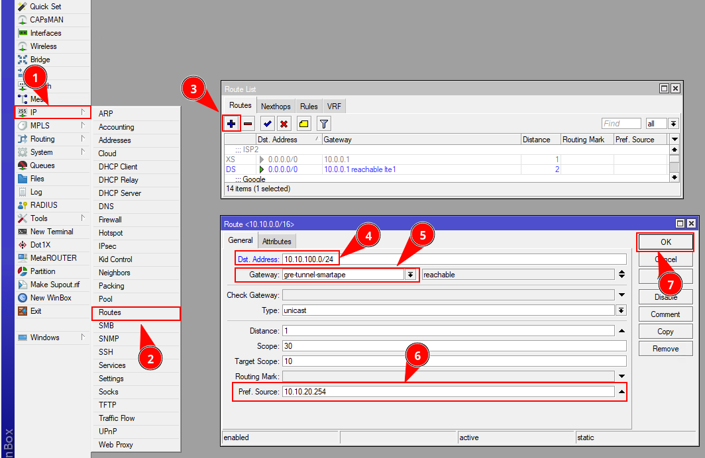The image size is (705, 458).
Task: Expand the Check Gateway field arrow
Action: [x=622, y=295]
